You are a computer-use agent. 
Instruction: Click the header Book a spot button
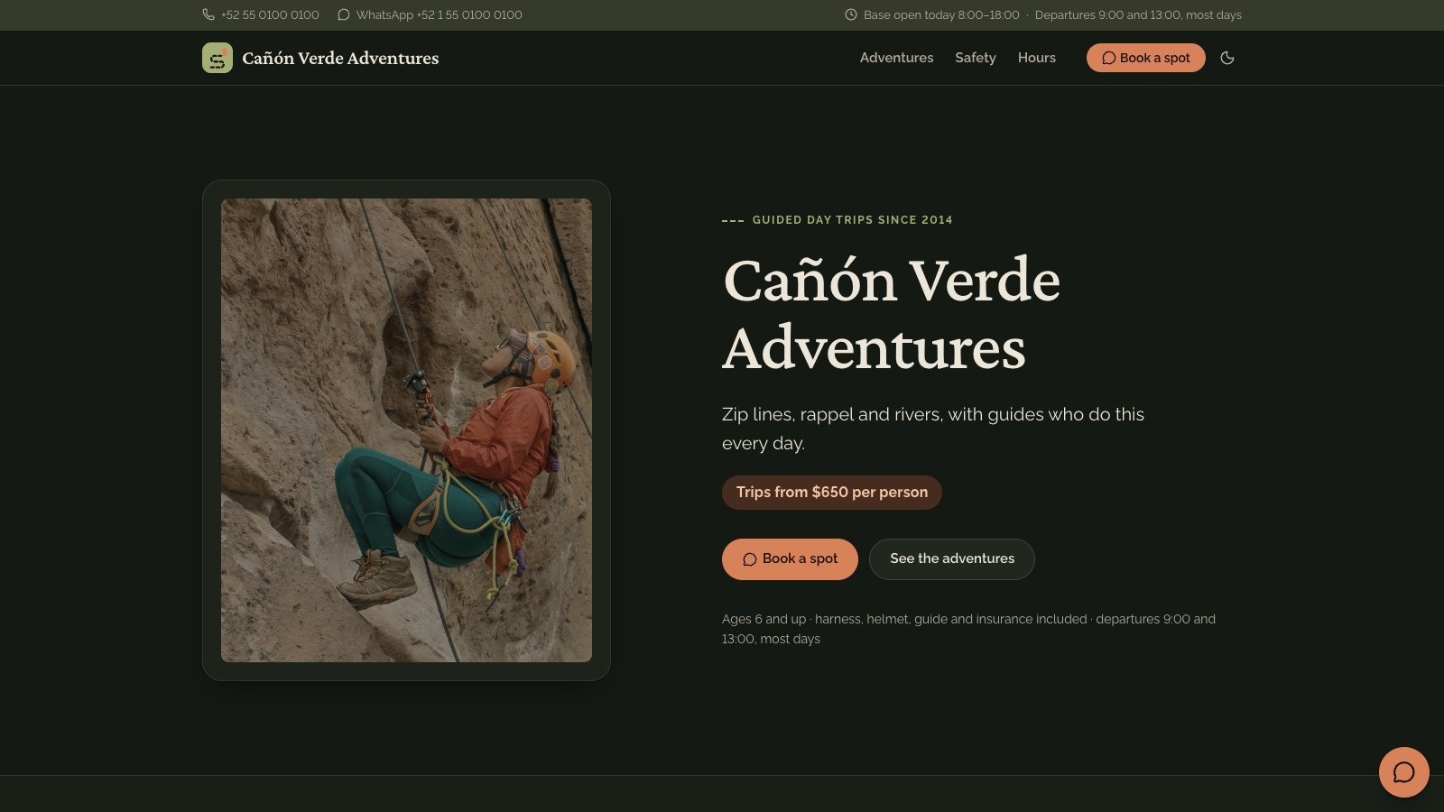[x=1146, y=58]
